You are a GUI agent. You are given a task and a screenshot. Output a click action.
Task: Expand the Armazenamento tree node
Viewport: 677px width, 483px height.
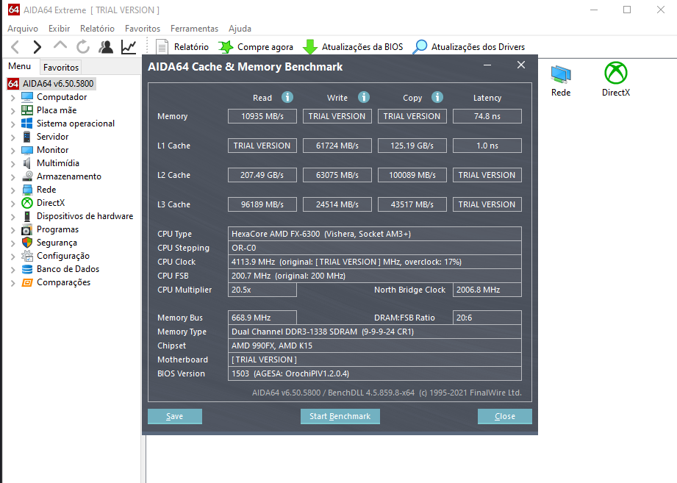12,177
